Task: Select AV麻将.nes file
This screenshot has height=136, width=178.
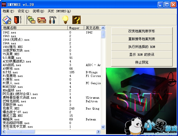Action: pos(11,69)
